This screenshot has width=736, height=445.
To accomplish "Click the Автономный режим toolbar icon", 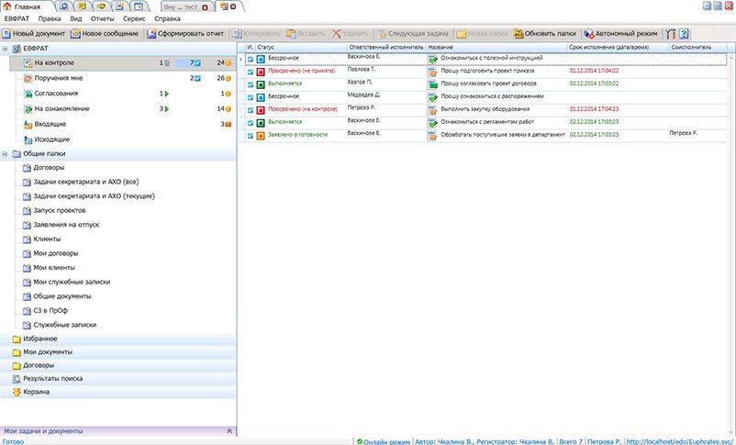I will click(589, 34).
